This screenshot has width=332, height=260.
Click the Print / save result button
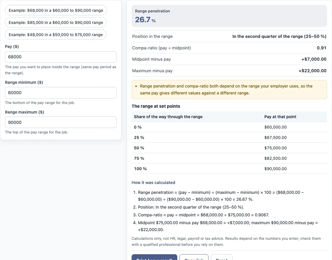154,257
